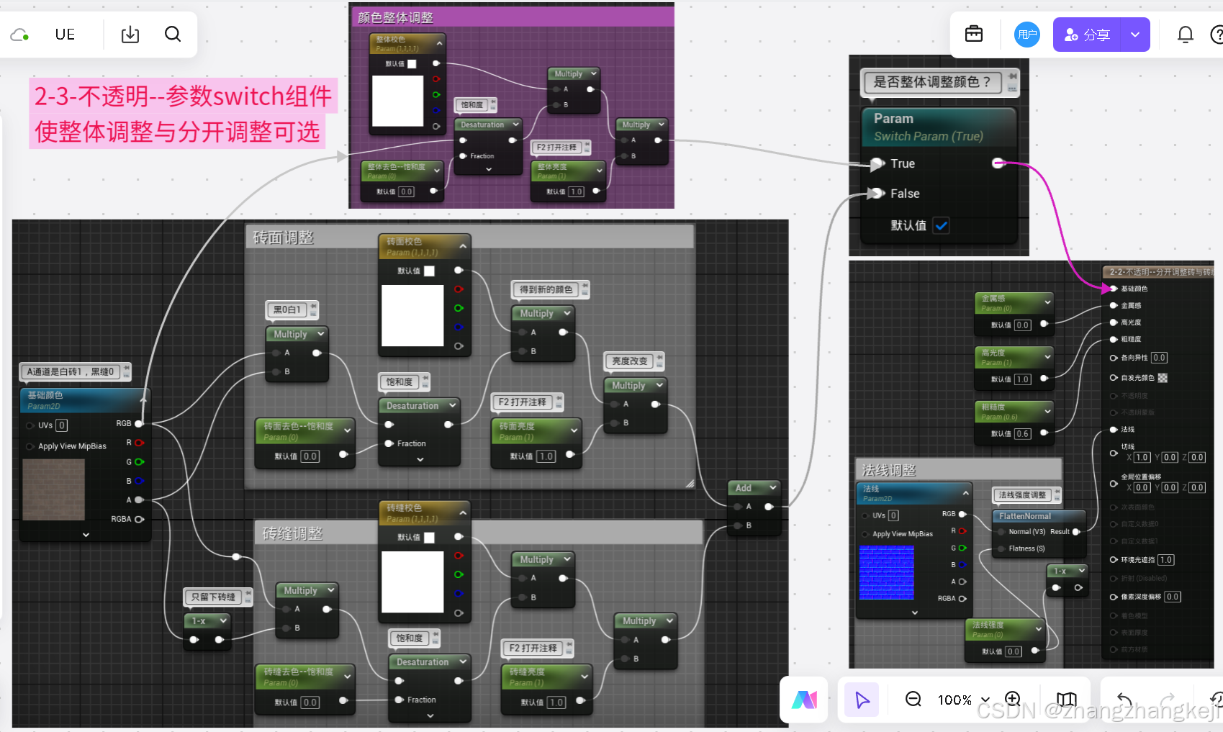Image resolution: width=1223 pixels, height=732 pixels.
Task: Click the toolbox briefcase icon near share button
Action: (973, 34)
